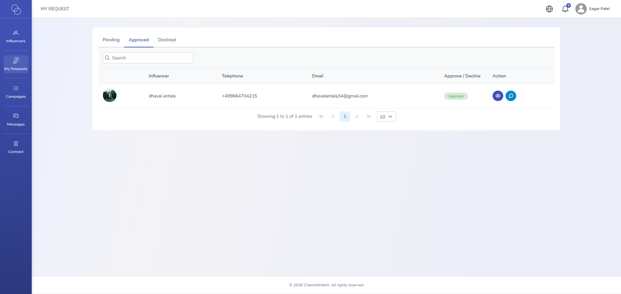Click dhaval antala's profile thumbnail

click(x=109, y=95)
